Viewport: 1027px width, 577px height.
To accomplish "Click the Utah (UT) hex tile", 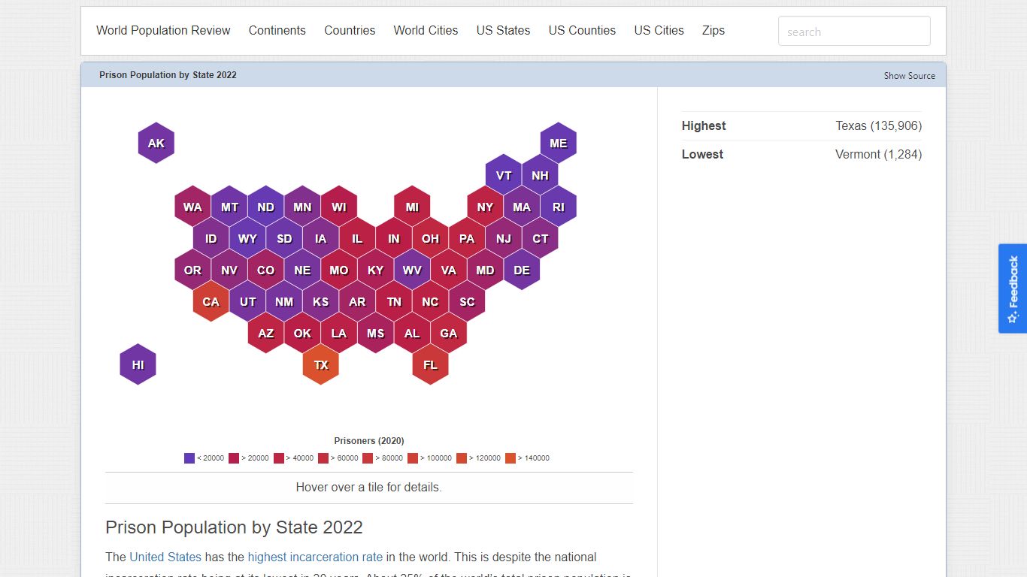I will tap(248, 301).
